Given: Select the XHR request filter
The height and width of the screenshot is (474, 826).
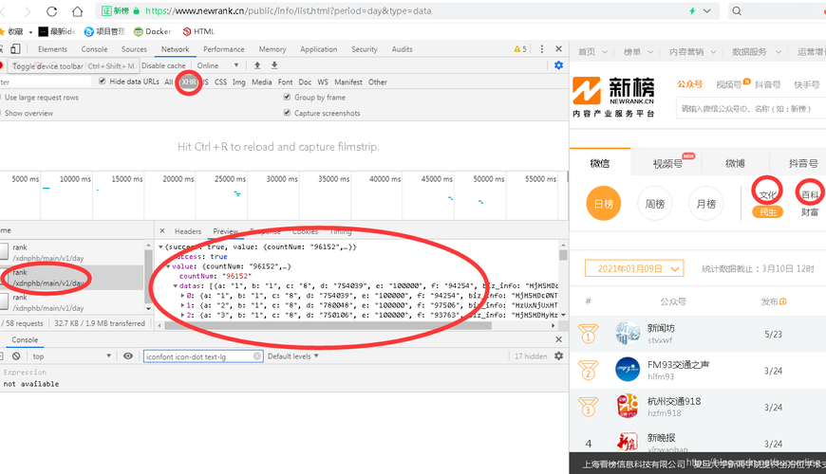Looking at the screenshot, I should coord(189,82).
